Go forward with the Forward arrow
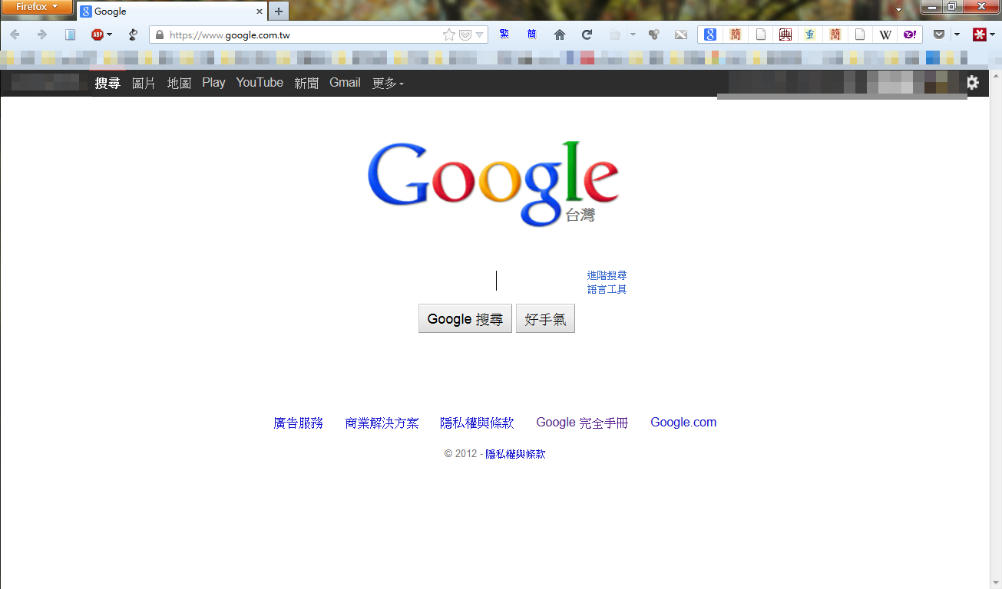The height and width of the screenshot is (589, 1002). tap(42, 35)
